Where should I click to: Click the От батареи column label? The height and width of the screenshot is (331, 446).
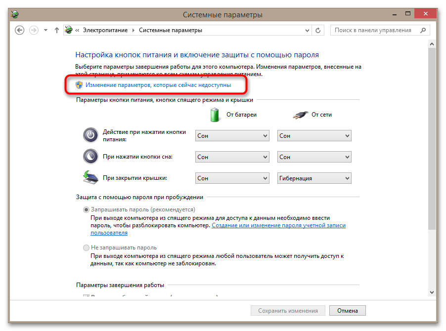(x=241, y=115)
